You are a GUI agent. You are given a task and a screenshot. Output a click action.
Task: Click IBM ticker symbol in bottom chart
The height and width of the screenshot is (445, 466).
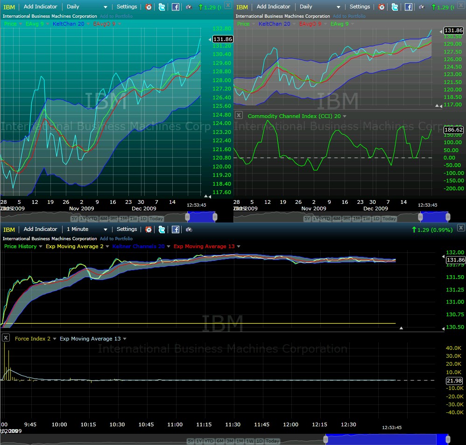(x=9, y=229)
